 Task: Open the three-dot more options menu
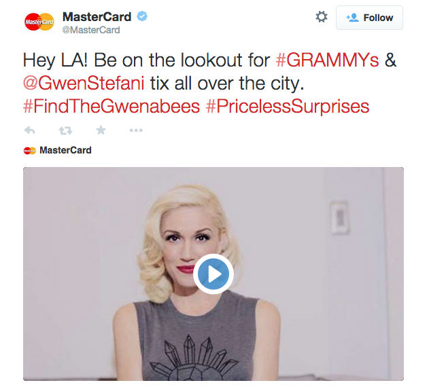click(136, 130)
